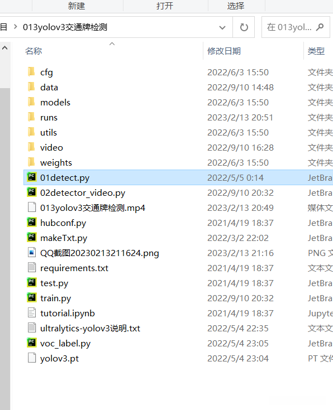Select the train.py PyCharm icon

(x=32, y=298)
